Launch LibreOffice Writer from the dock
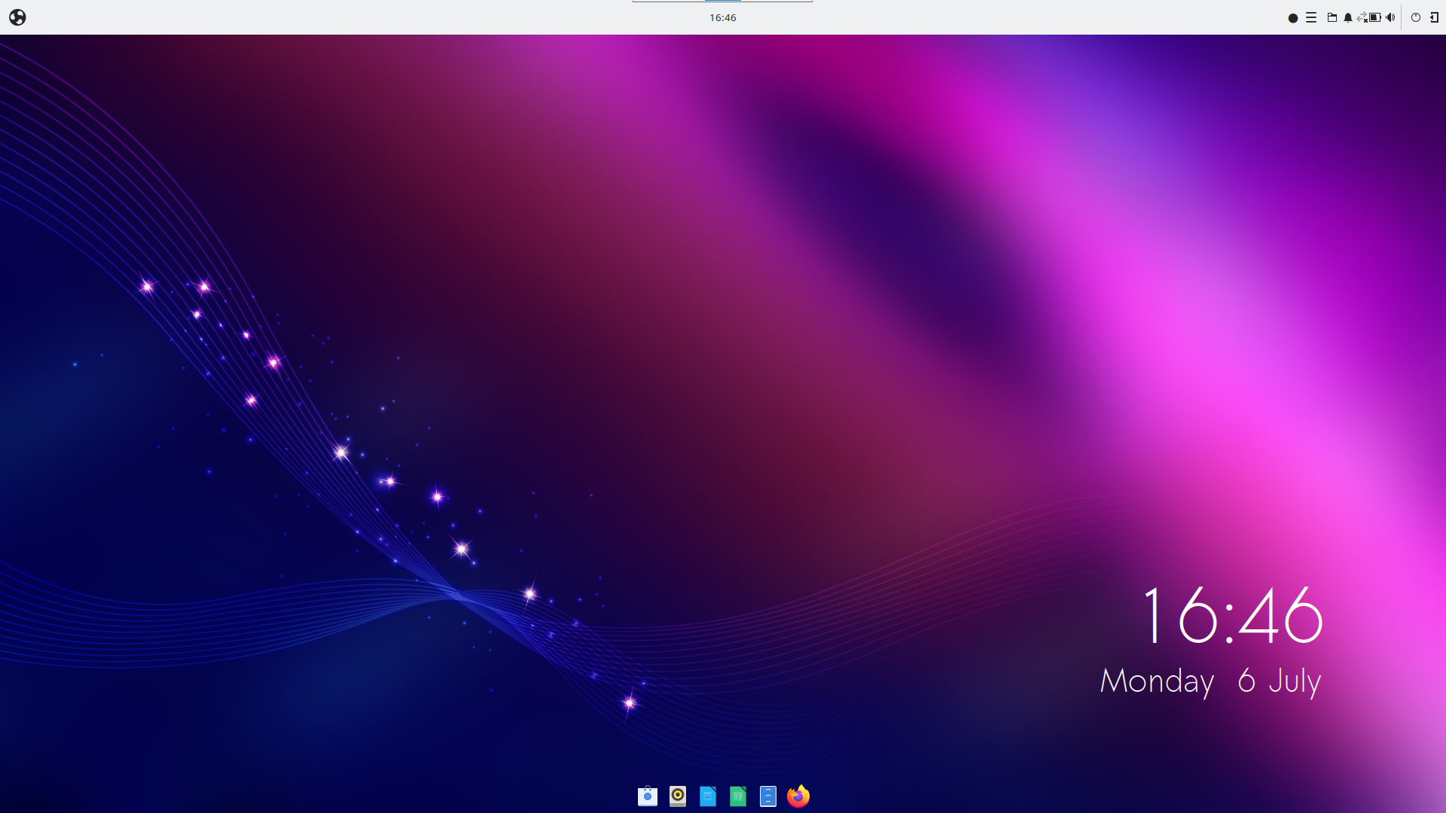Viewport: 1446px width, 813px height. tap(707, 796)
